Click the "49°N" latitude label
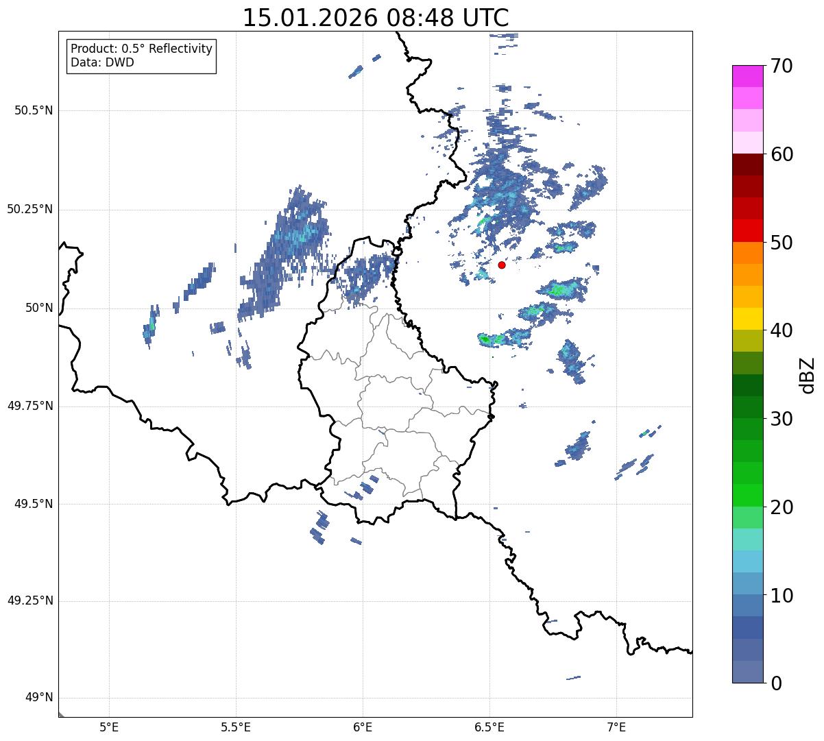The width and height of the screenshot is (824, 741). (39, 698)
